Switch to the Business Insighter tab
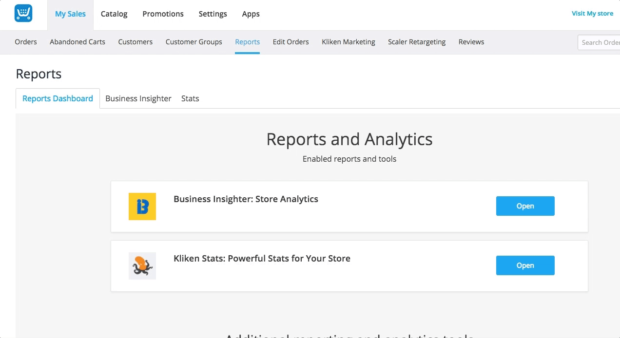The image size is (620, 338). click(138, 98)
